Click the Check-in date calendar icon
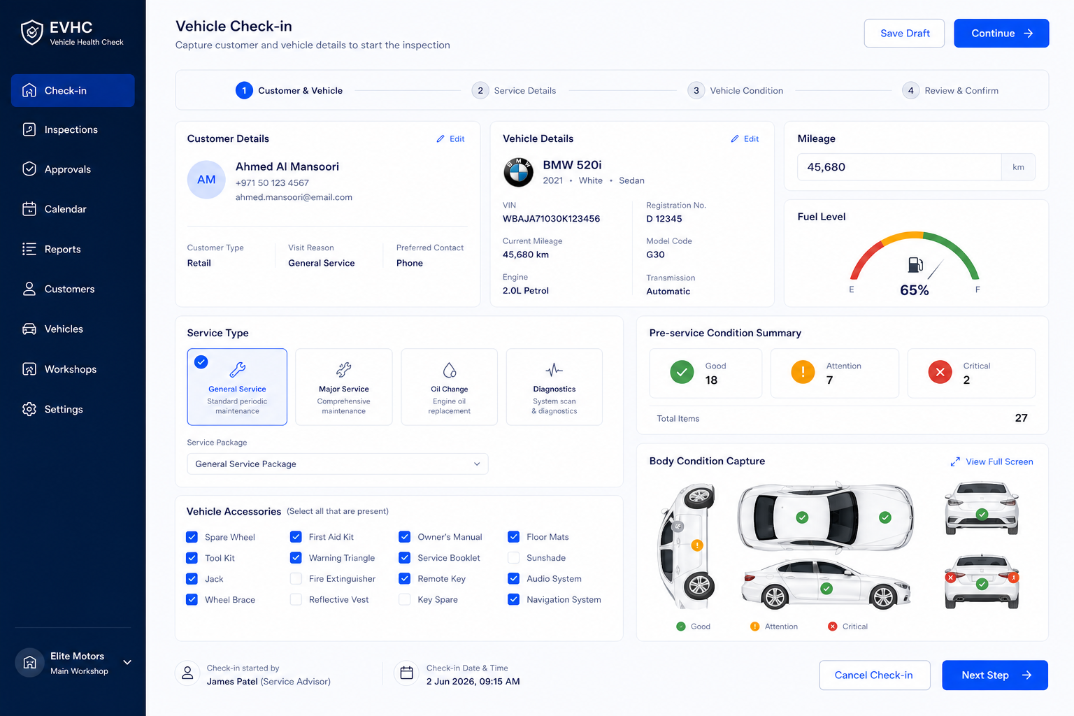1074x716 pixels. (x=406, y=673)
